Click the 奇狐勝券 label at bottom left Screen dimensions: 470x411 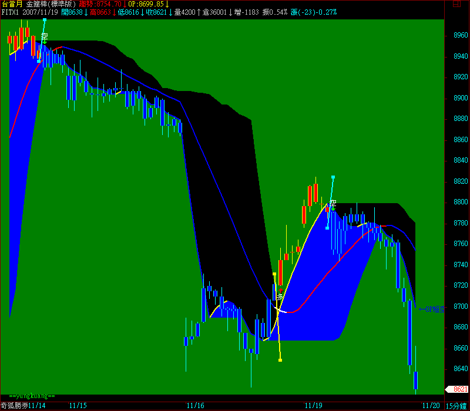coord(14,405)
